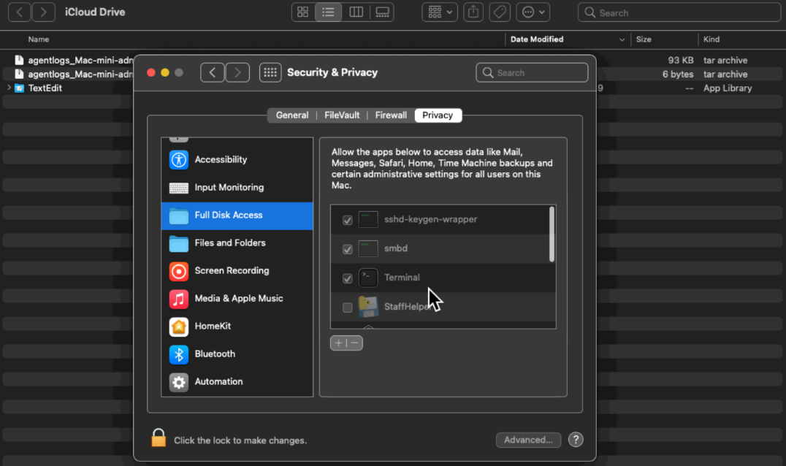Switch Finder to icon view
The height and width of the screenshot is (466, 786).
coord(302,12)
